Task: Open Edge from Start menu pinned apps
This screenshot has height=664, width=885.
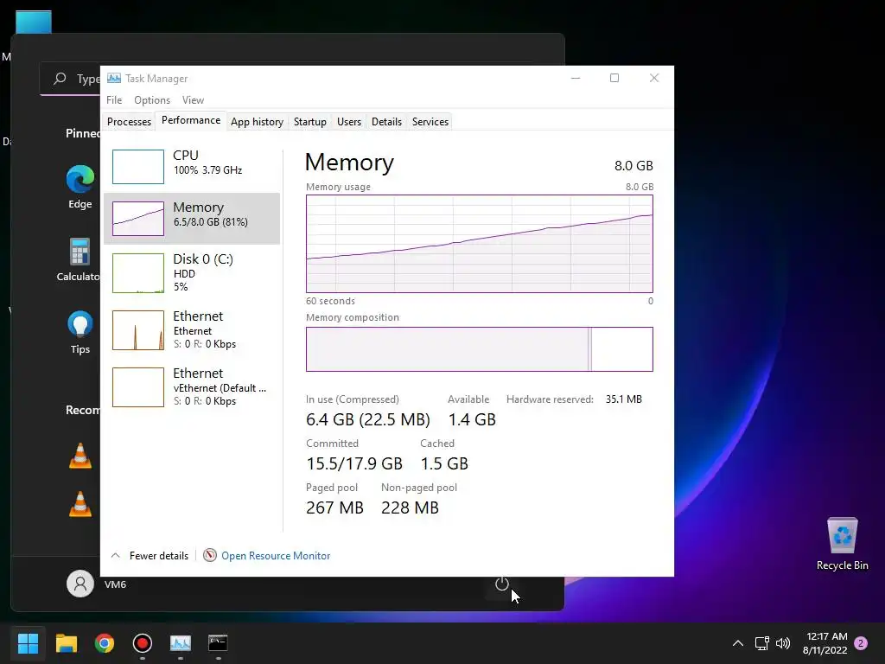Action: pos(80,187)
